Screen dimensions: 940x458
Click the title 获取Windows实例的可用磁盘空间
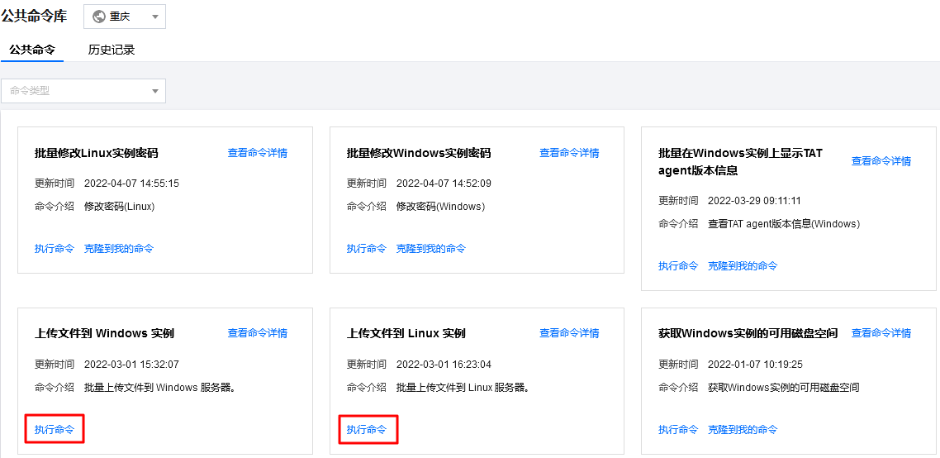click(x=748, y=333)
